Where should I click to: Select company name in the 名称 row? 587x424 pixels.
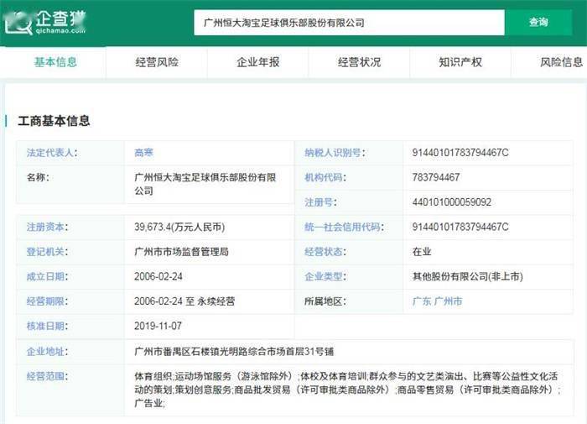click(205, 184)
